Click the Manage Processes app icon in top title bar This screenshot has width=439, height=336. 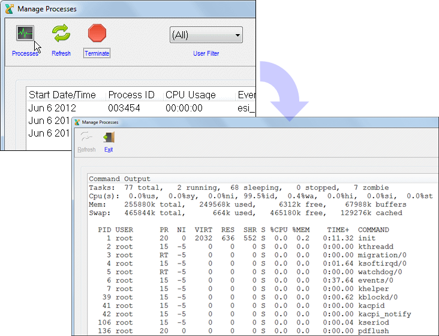[x=9, y=9]
